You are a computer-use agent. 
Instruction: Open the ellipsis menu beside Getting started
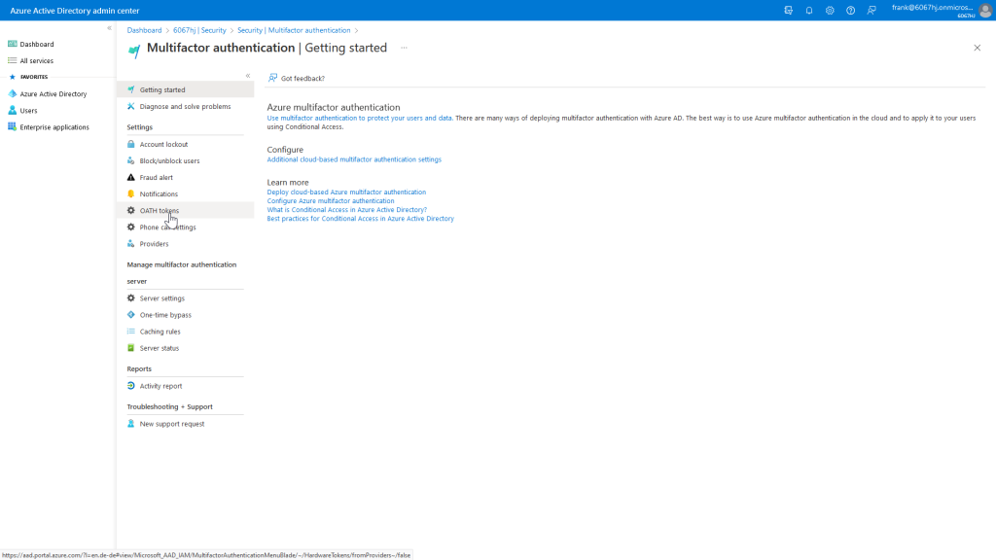coord(404,48)
